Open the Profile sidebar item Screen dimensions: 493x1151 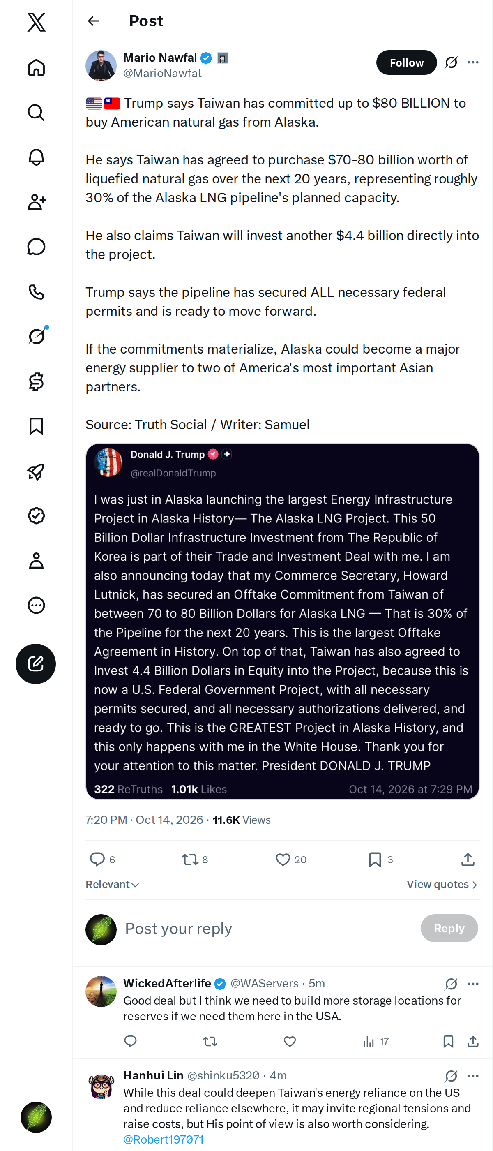click(x=36, y=560)
